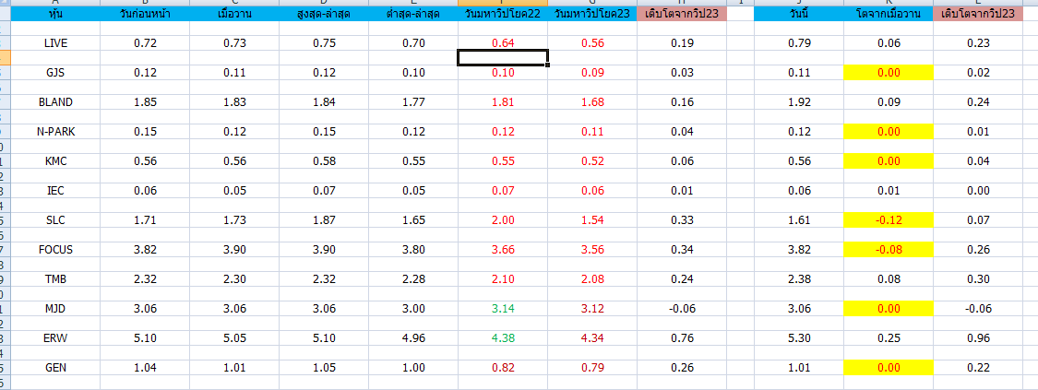Select 0.30 in the TMB row
Viewport: 1038px width, 390px height.
coord(977,279)
